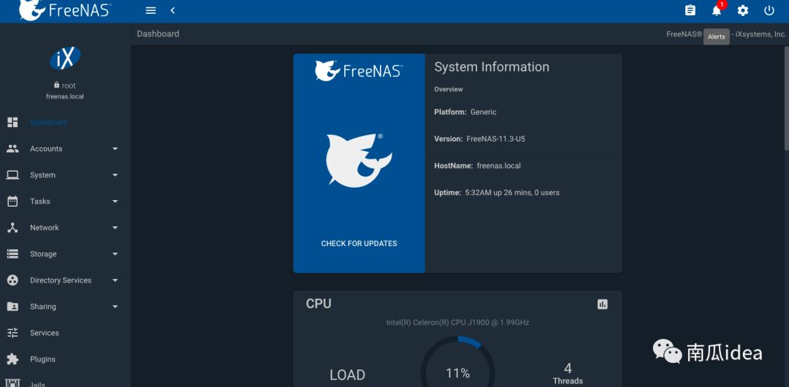Click the FreeNAS logo in top-left header
The height and width of the screenshot is (387, 789).
click(x=66, y=10)
